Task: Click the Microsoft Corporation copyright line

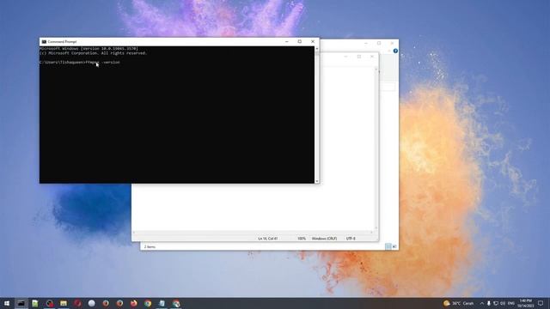Action: click(x=93, y=53)
